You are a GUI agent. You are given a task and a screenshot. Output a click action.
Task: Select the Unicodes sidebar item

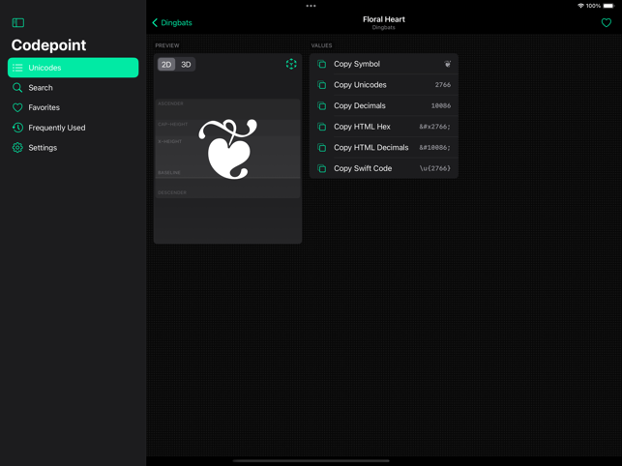click(x=73, y=68)
